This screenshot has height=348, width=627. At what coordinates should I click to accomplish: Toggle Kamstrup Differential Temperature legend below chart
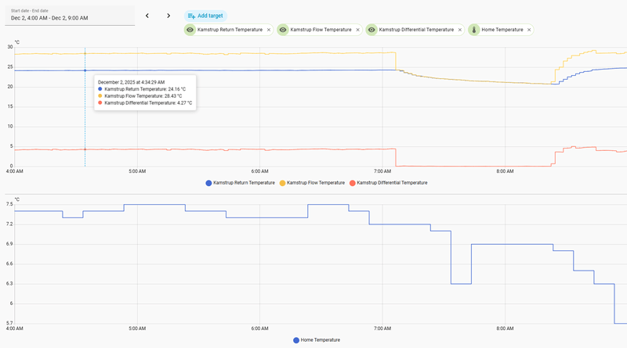tap(388, 182)
